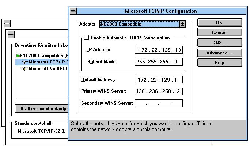Open the control menu box of the rearmost window
Viewport: 250px width, 147px height.
click(7, 24)
